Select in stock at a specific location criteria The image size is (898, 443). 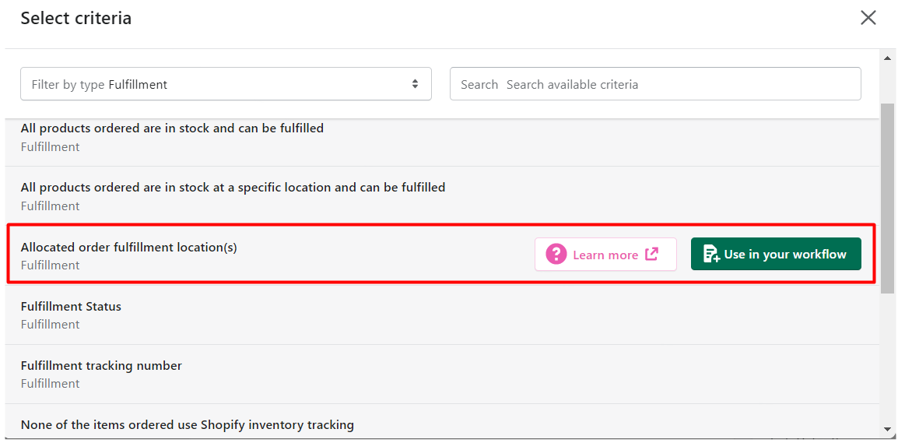(x=442, y=196)
